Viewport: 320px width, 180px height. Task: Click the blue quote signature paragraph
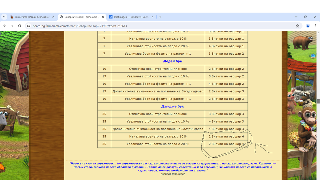coord(173,167)
